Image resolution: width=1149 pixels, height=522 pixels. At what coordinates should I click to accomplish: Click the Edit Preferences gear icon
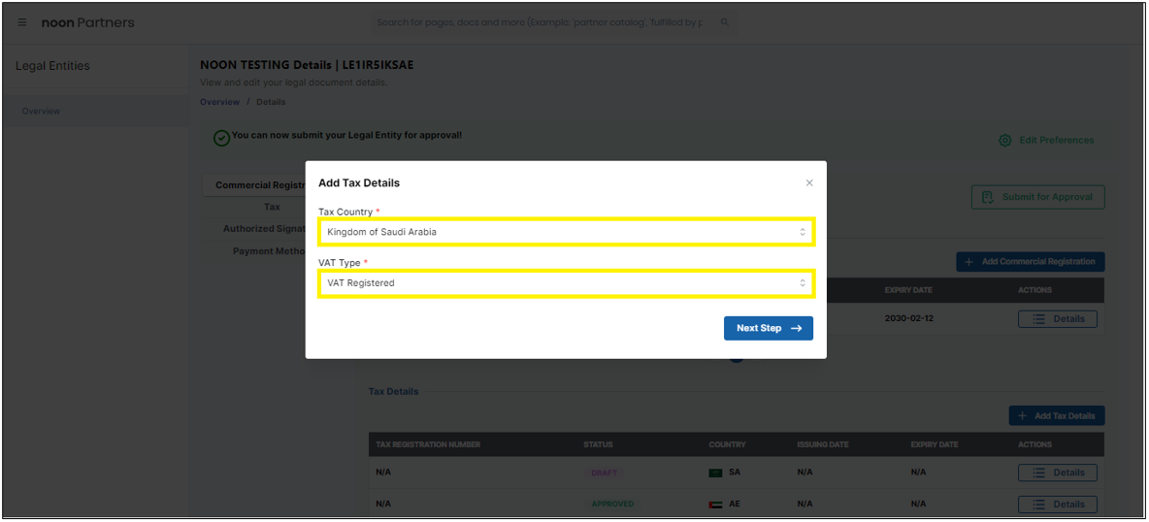coord(1005,141)
